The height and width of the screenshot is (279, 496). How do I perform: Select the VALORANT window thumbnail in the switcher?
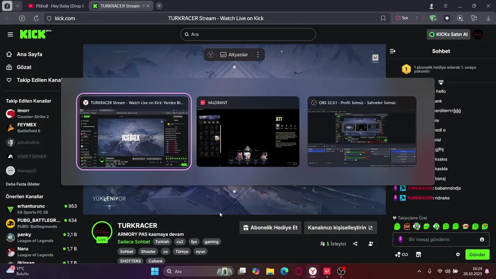coord(248,132)
